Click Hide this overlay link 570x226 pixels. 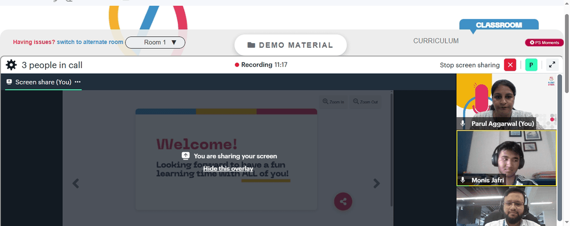pyautogui.click(x=228, y=169)
